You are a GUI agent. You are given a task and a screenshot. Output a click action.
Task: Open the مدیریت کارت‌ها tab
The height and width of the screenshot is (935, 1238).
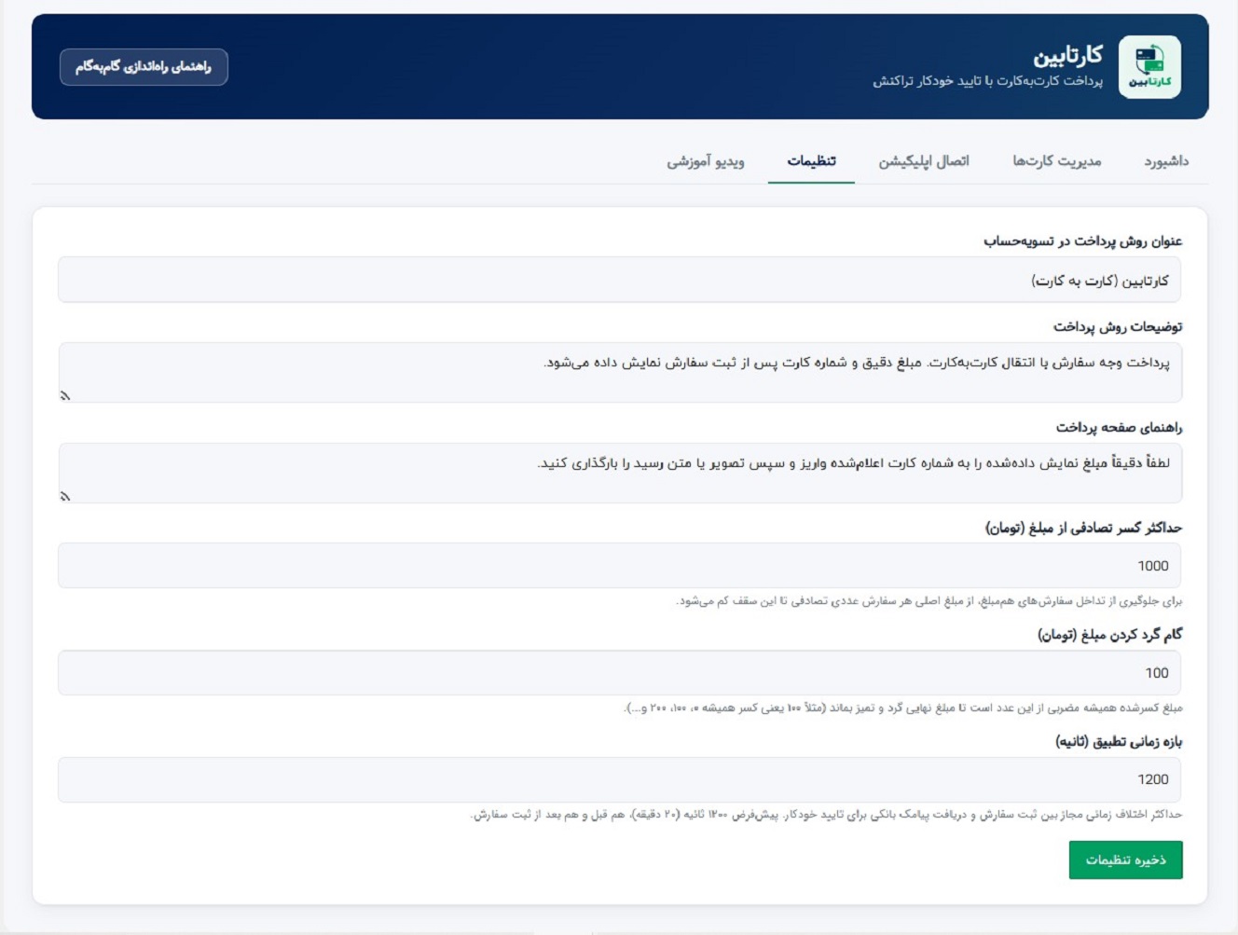point(1057,161)
